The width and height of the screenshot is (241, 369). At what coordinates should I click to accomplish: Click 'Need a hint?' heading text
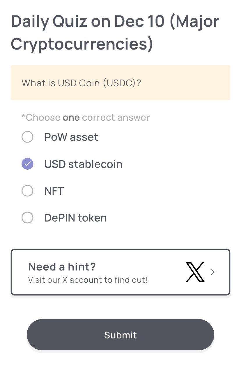pos(61,266)
